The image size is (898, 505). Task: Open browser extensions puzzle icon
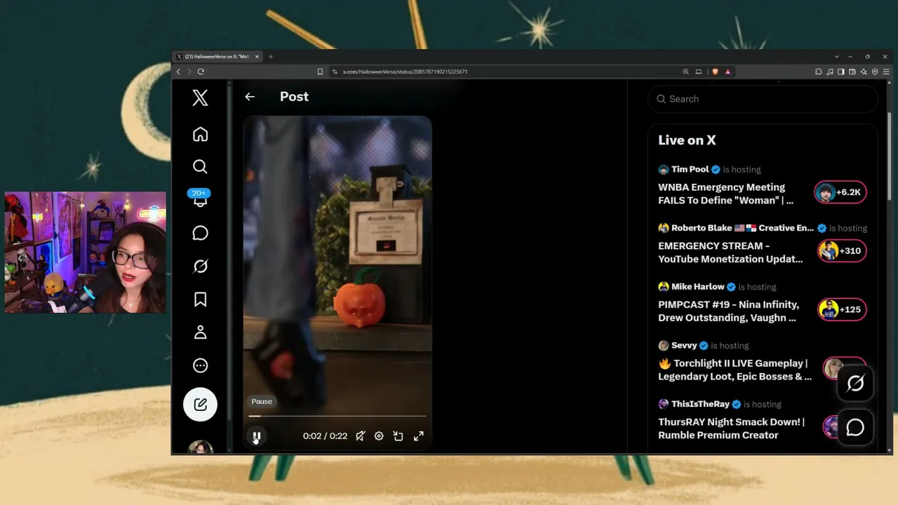[x=818, y=72]
